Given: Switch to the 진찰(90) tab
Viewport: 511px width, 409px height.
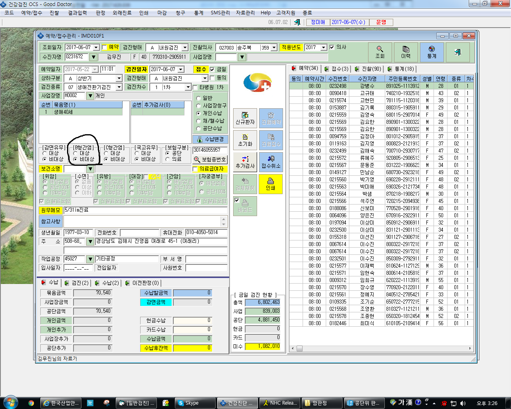Looking at the screenshot, I should pos(368,69).
